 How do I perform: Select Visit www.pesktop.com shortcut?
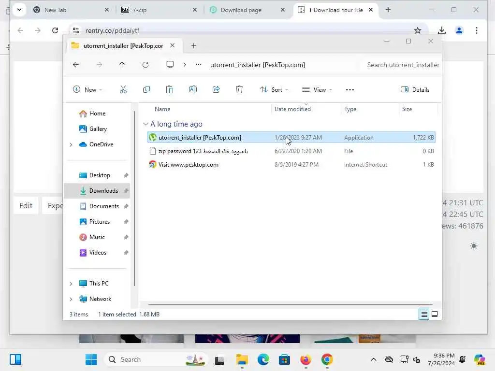pos(291,165)
